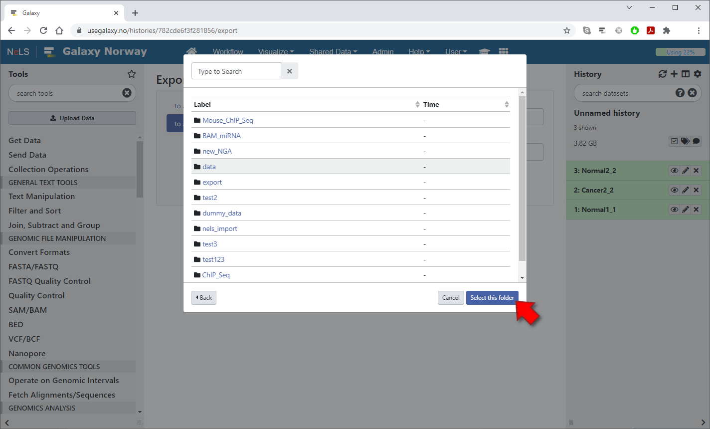The width and height of the screenshot is (710, 429).
Task: Type in the folder search field
Action: point(236,71)
